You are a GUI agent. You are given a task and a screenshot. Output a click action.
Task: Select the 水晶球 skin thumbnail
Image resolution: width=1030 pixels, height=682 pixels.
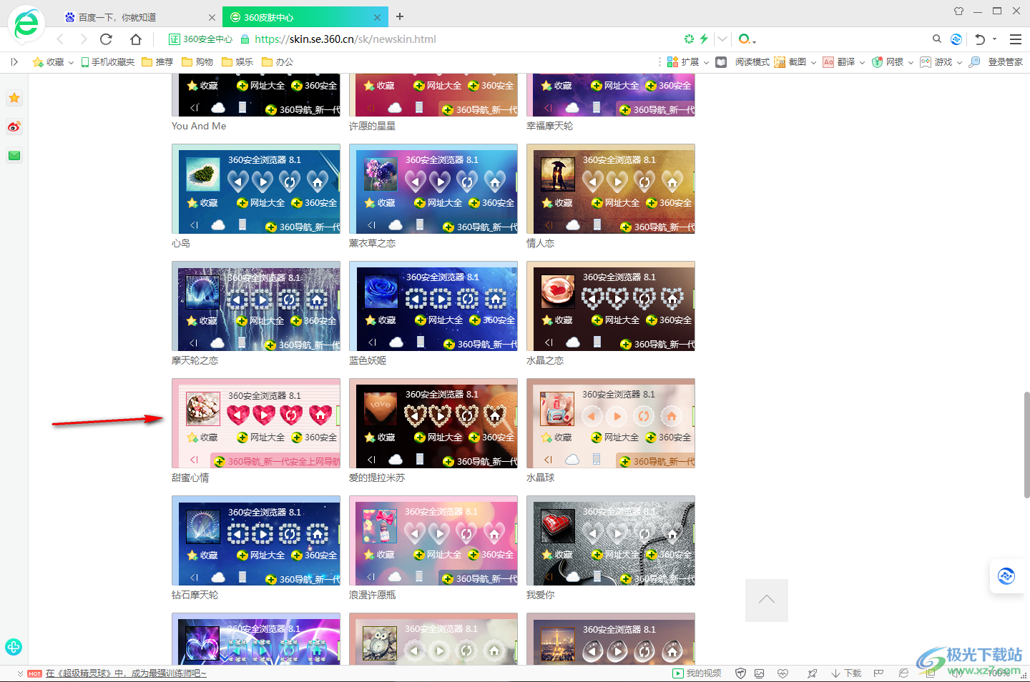(x=611, y=423)
